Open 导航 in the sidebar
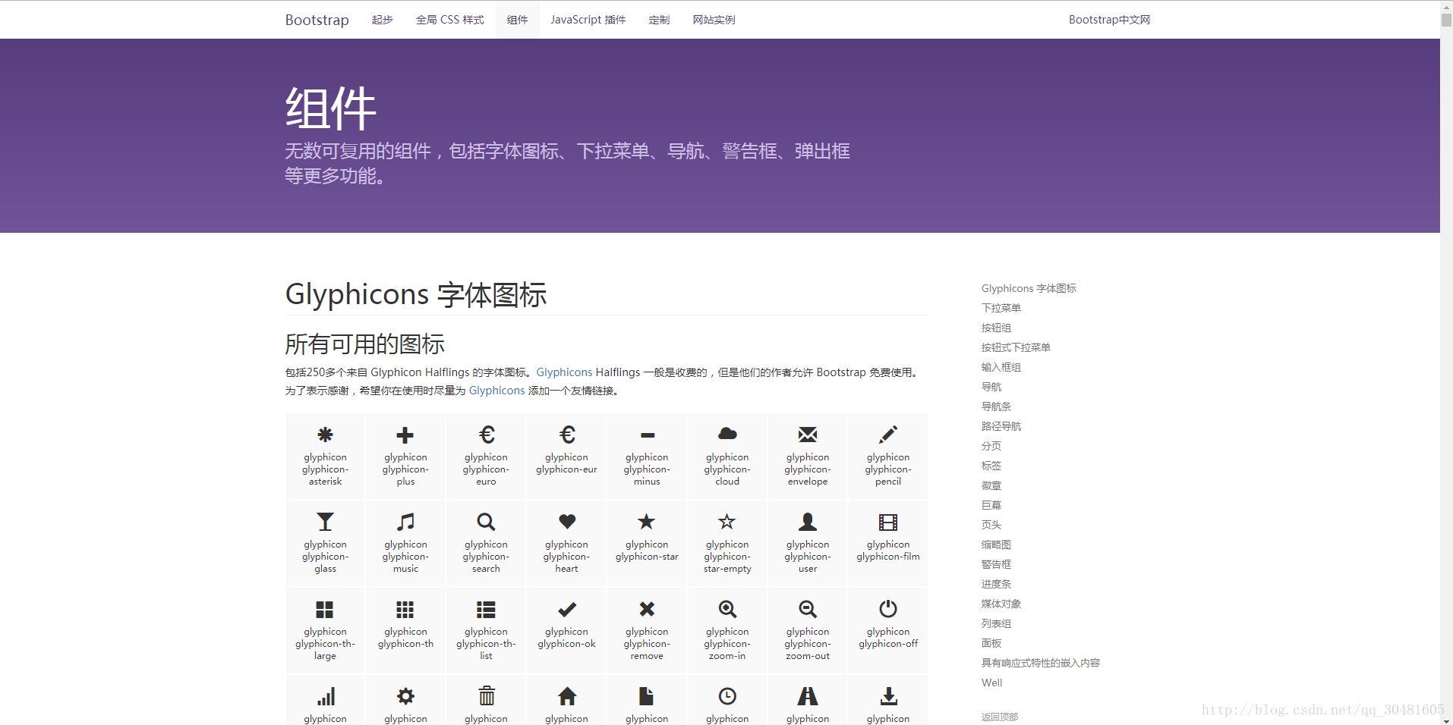The height and width of the screenshot is (725, 1453). click(991, 387)
